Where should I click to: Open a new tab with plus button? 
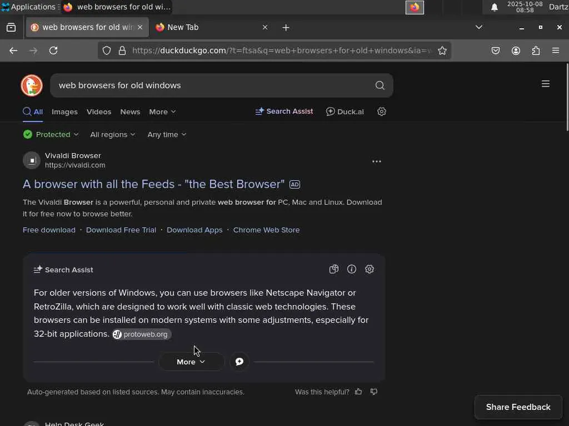click(x=286, y=28)
